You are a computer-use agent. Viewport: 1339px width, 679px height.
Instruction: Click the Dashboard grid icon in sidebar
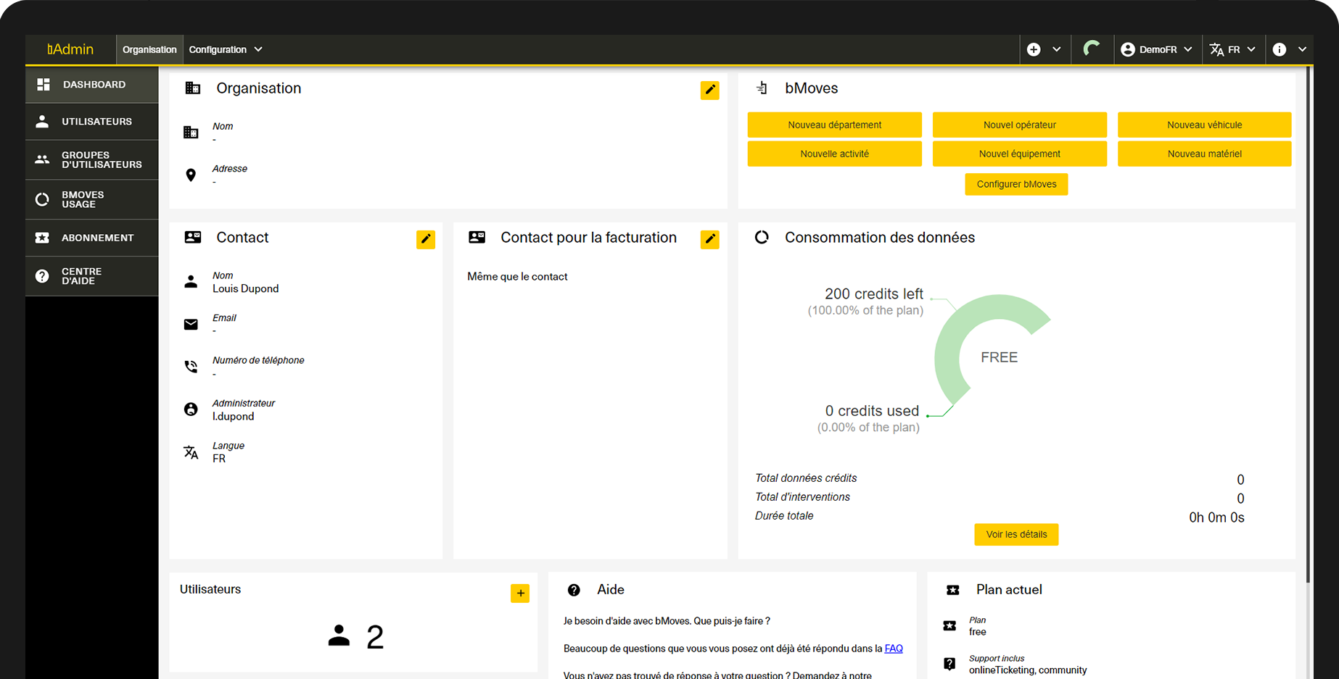(x=44, y=85)
